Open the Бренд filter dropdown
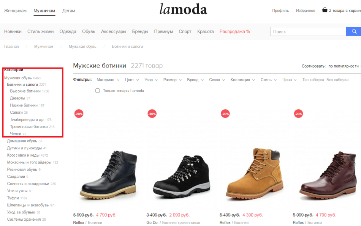Screen dimensions: 361x226 click(195, 80)
